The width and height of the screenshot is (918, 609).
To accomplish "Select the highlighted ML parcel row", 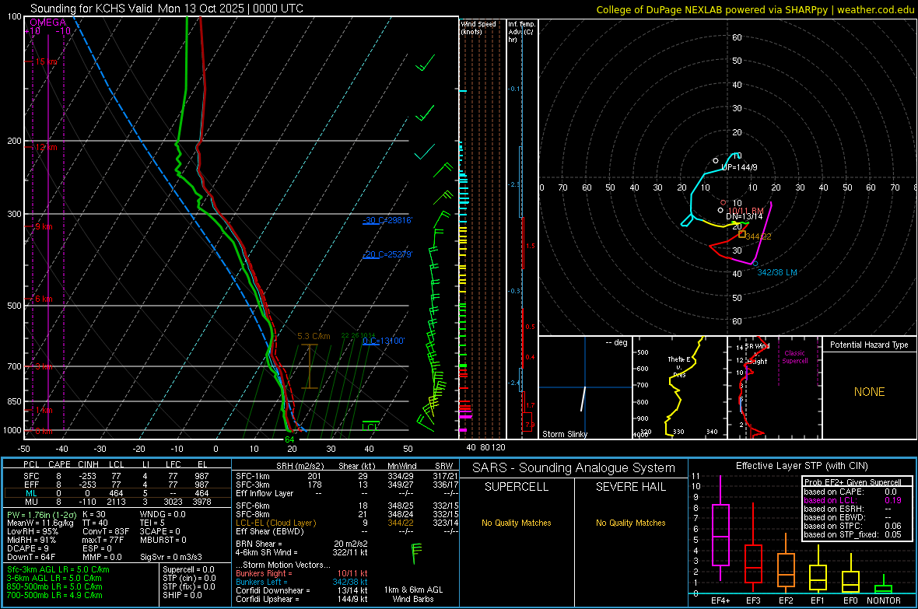I will pos(117,494).
